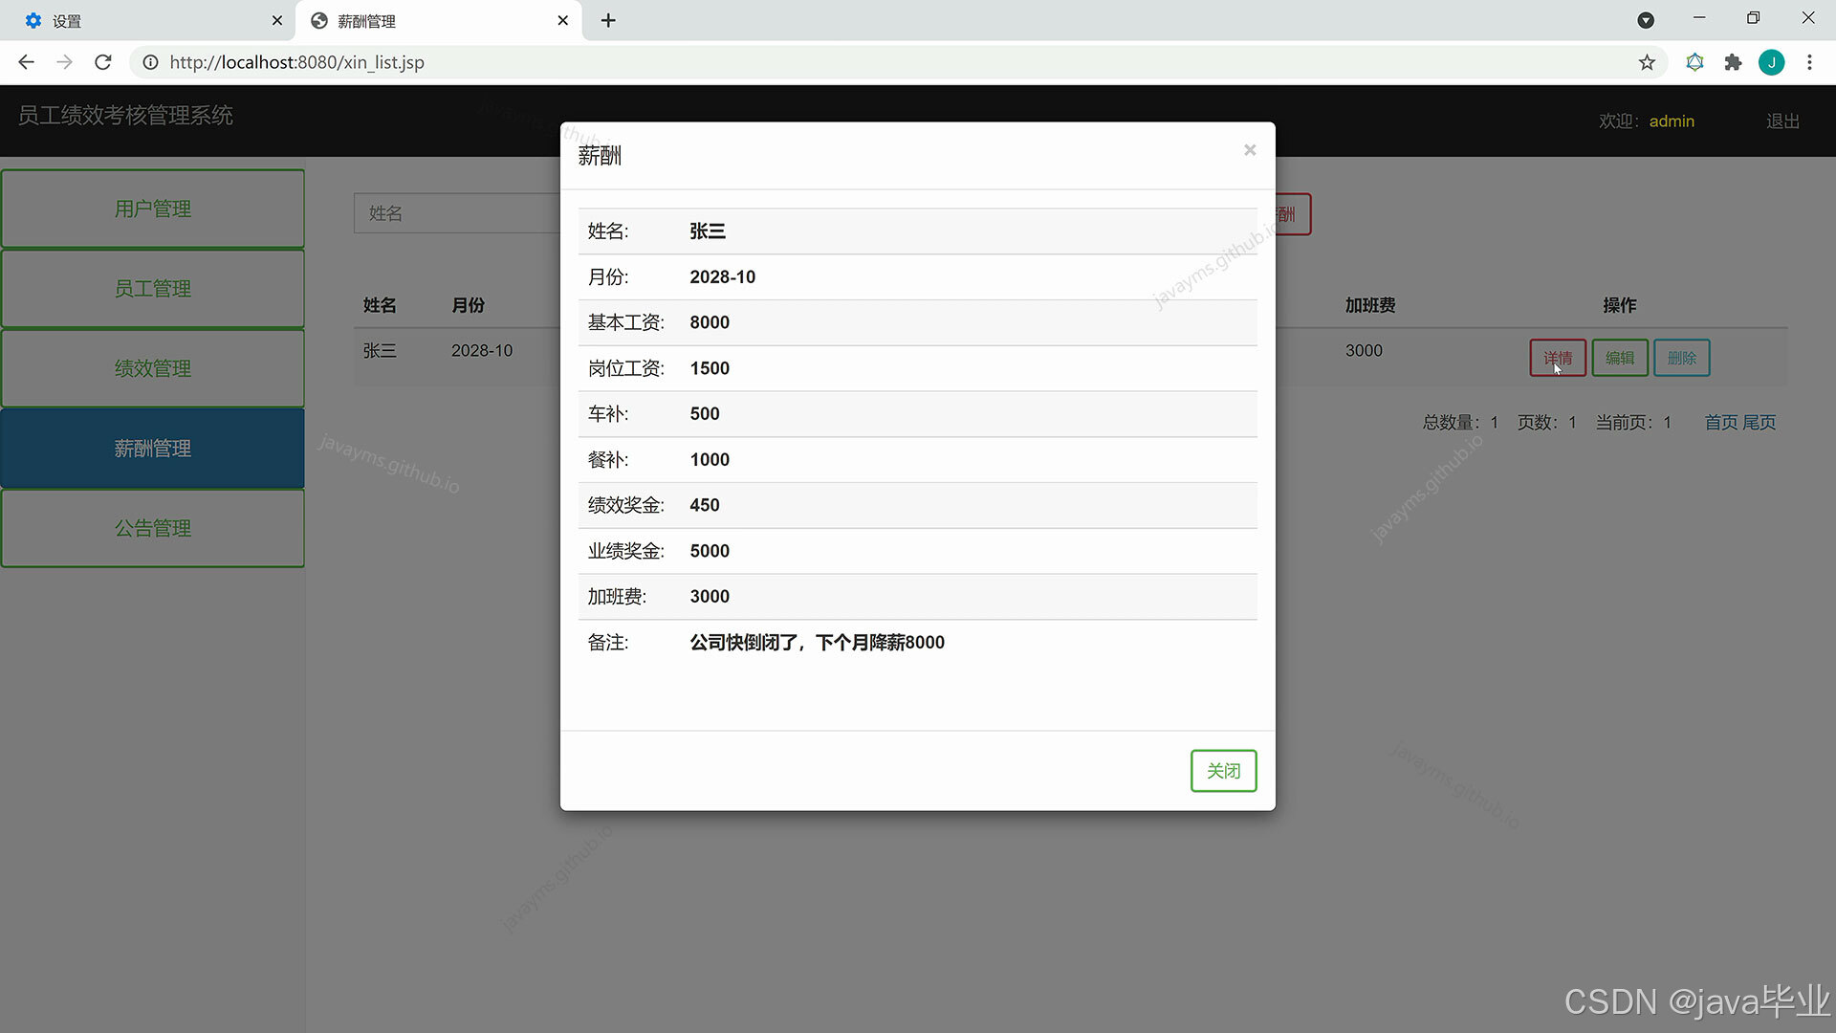1836x1033 pixels.
Task: Click the browser forward arrow
Action: tap(64, 62)
